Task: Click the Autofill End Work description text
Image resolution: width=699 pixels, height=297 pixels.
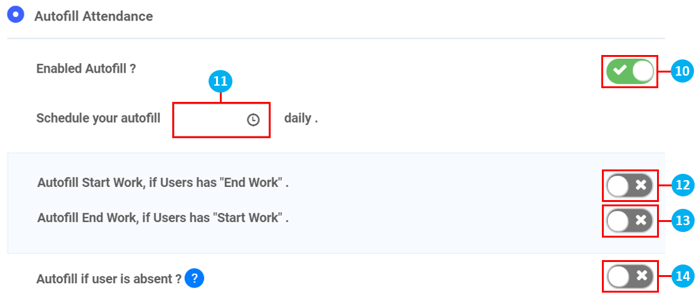Action: click(x=163, y=218)
